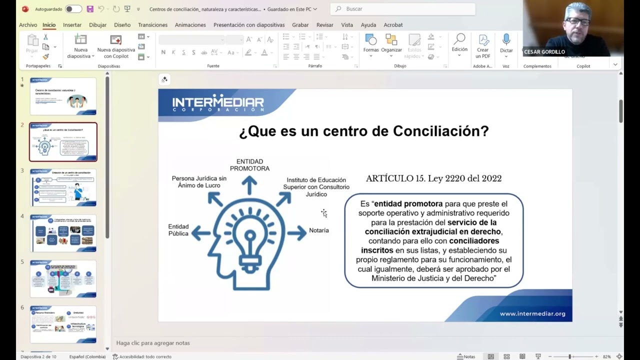Toggle bold (N) formatting
Screen dimensions: 640x360
point(163,52)
